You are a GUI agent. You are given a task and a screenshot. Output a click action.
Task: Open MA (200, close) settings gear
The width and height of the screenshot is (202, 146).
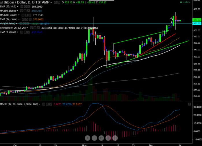pyautogui.click(x=26, y=15)
